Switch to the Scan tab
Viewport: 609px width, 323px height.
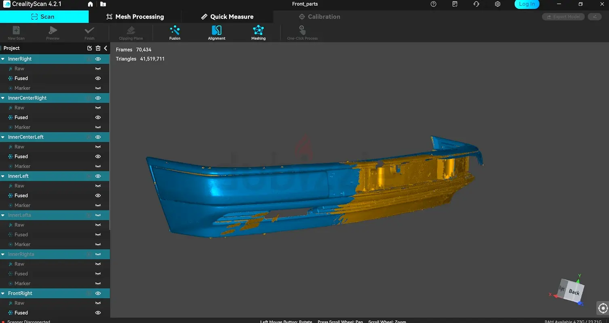(44, 17)
